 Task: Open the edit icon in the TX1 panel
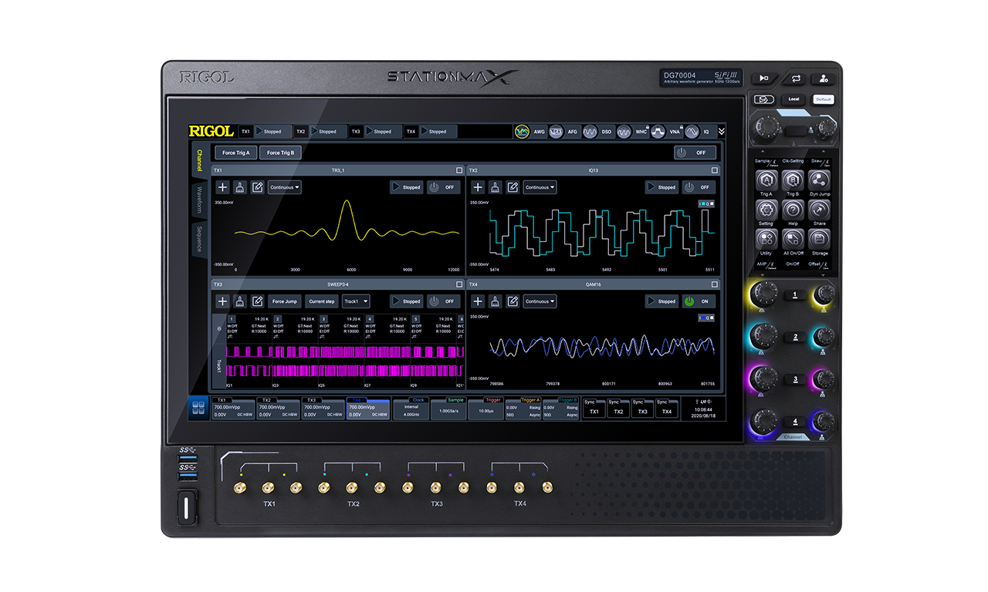click(258, 187)
